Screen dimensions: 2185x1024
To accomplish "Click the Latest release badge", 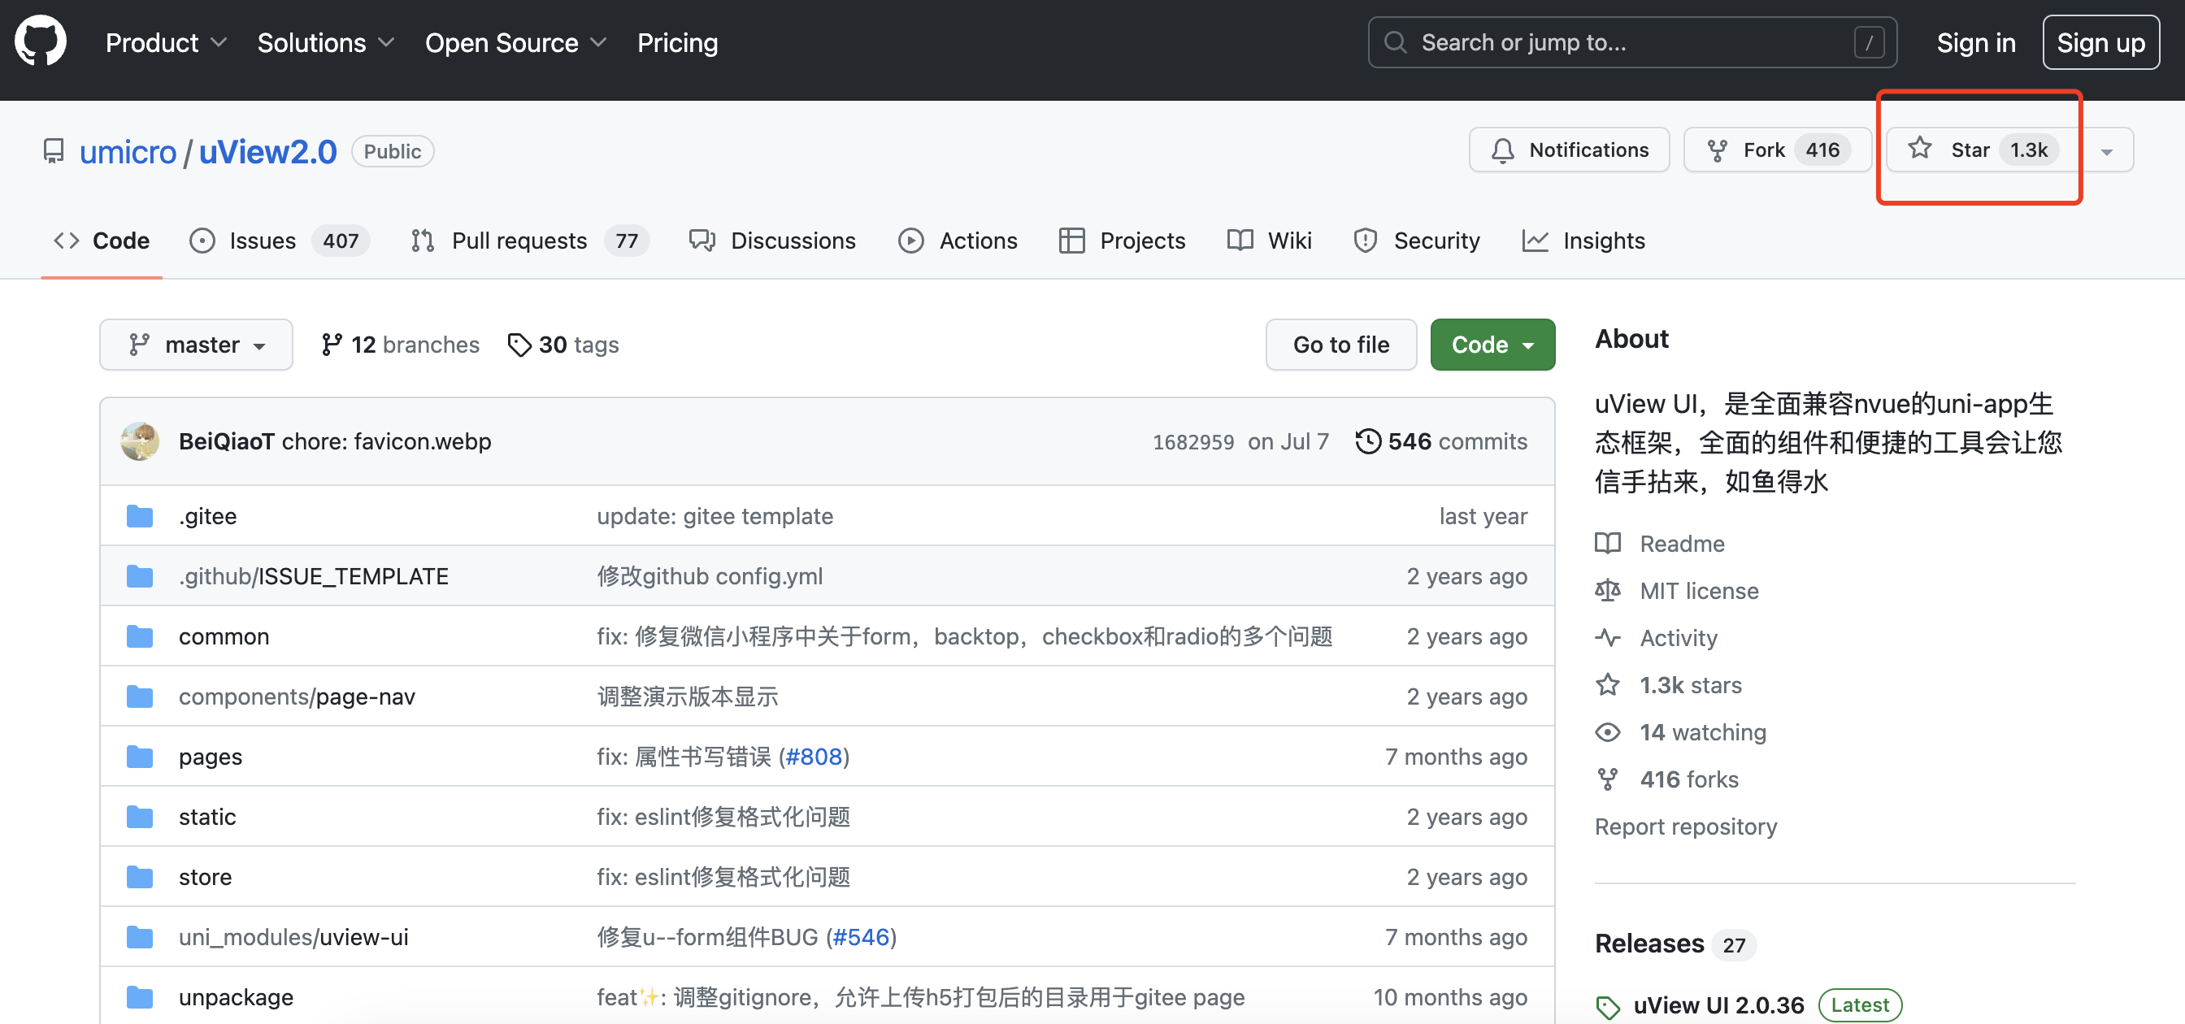I will pyautogui.click(x=1859, y=1005).
